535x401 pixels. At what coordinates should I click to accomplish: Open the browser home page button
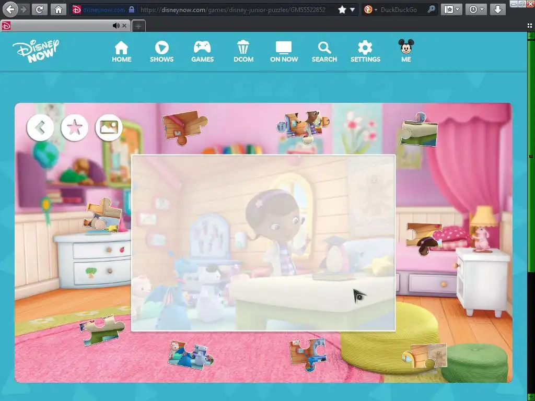click(x=59, y=9)
